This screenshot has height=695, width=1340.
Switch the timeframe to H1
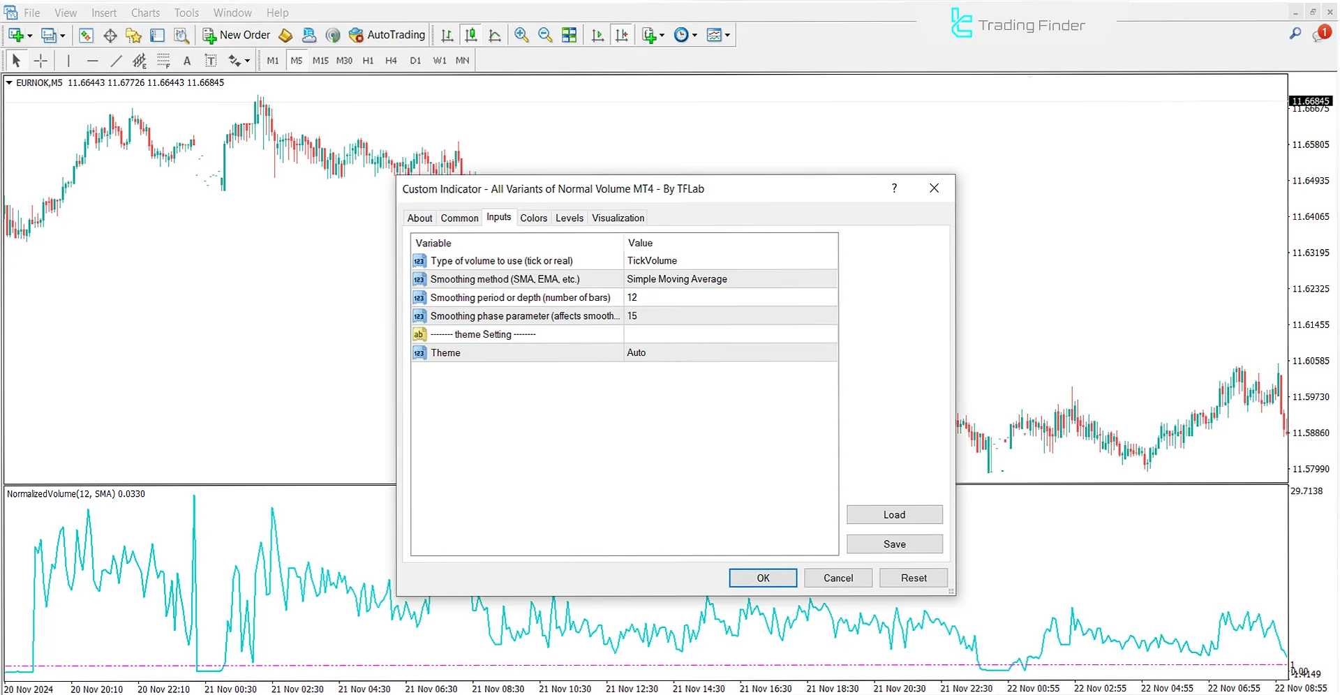tap(368, 61)
